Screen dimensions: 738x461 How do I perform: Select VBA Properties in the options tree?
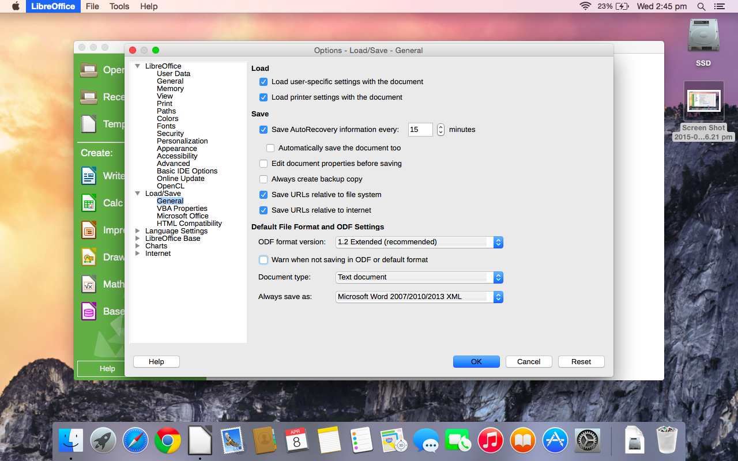tap(182, 209)
